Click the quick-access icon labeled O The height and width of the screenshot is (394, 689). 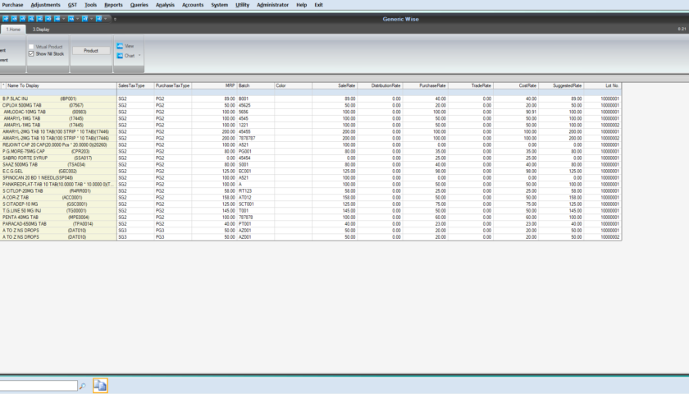48,19
